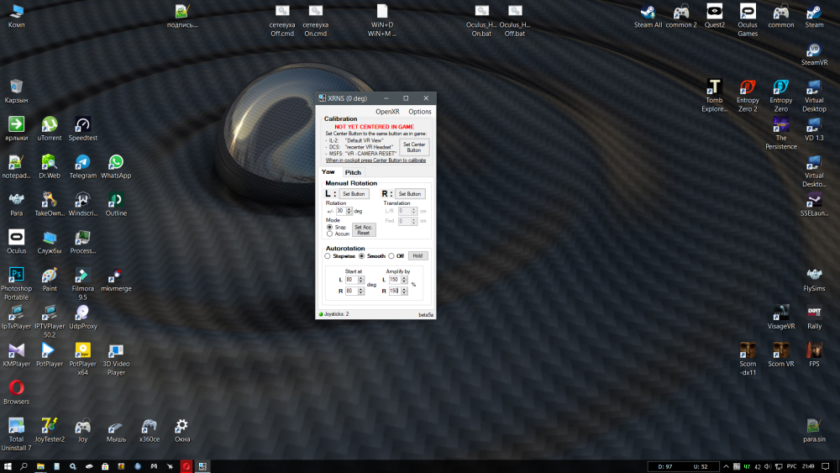Screen dimensions: 840x473
Task: Click the Start at R value field
Action: click(x=351, y=291)
